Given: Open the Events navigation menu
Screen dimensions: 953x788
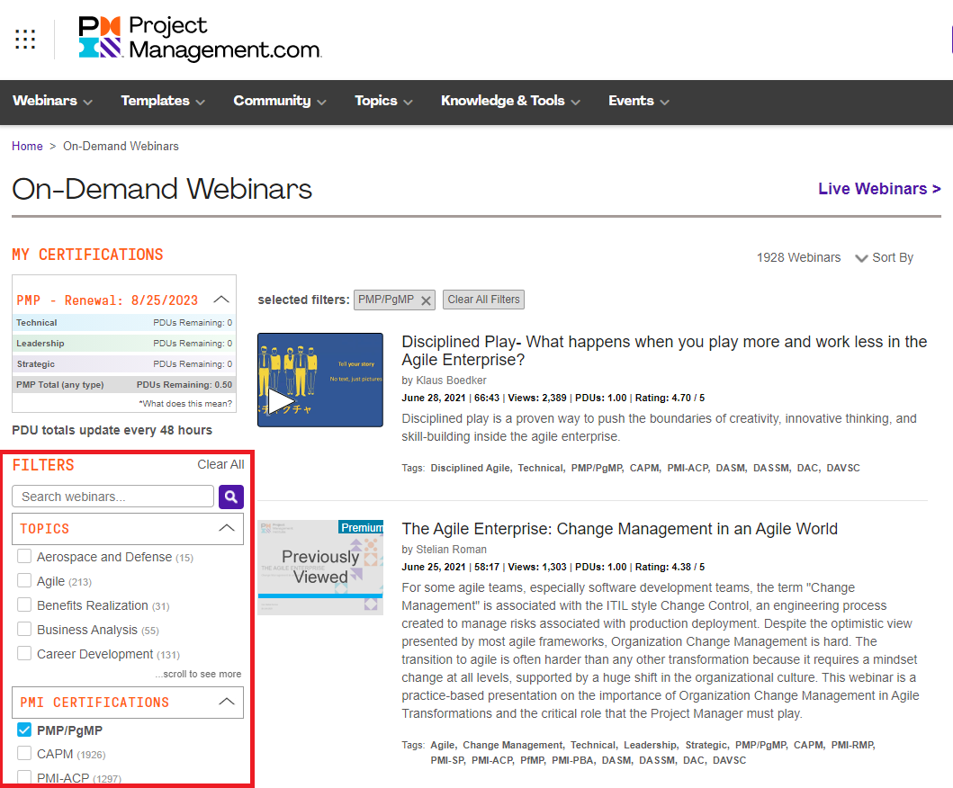Looking at the screenshot, I should coord(639,101).
